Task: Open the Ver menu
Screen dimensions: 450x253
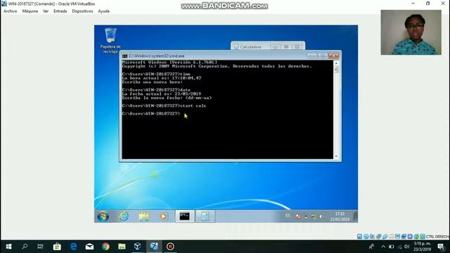Action: point(46,11)
